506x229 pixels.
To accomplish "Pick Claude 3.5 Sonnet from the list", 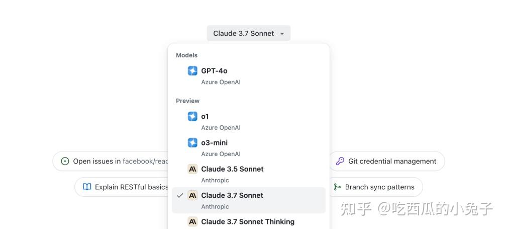I will point(232,169).
